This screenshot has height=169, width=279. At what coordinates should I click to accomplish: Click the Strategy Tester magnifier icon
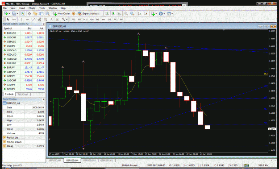point(47,13)
